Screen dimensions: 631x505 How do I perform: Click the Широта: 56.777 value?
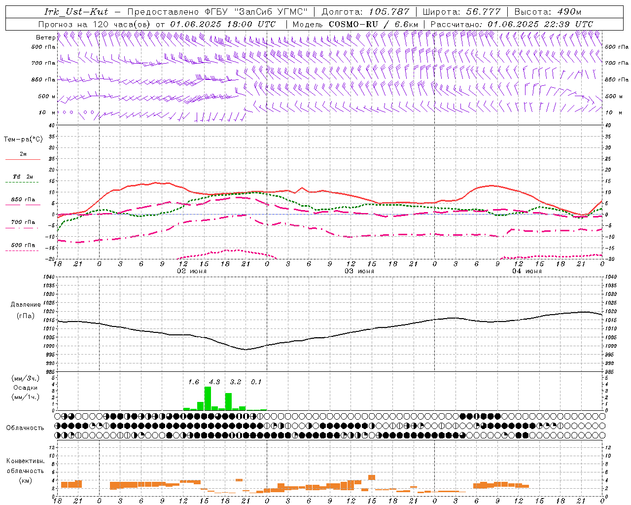[461, 12]
